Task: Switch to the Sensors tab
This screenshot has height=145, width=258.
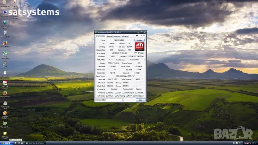Action: (x=109, y=36)
